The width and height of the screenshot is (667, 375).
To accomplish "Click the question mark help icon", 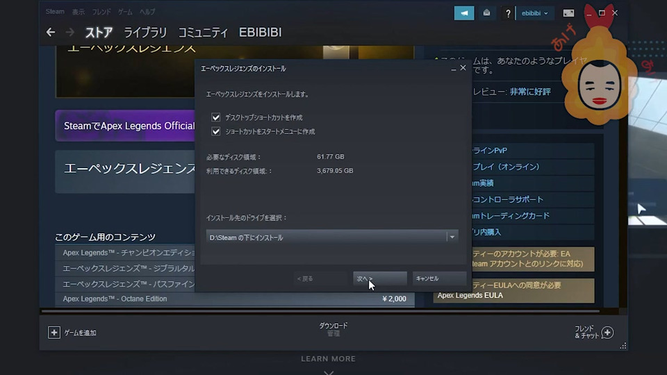I will click(x=508, y=14).
